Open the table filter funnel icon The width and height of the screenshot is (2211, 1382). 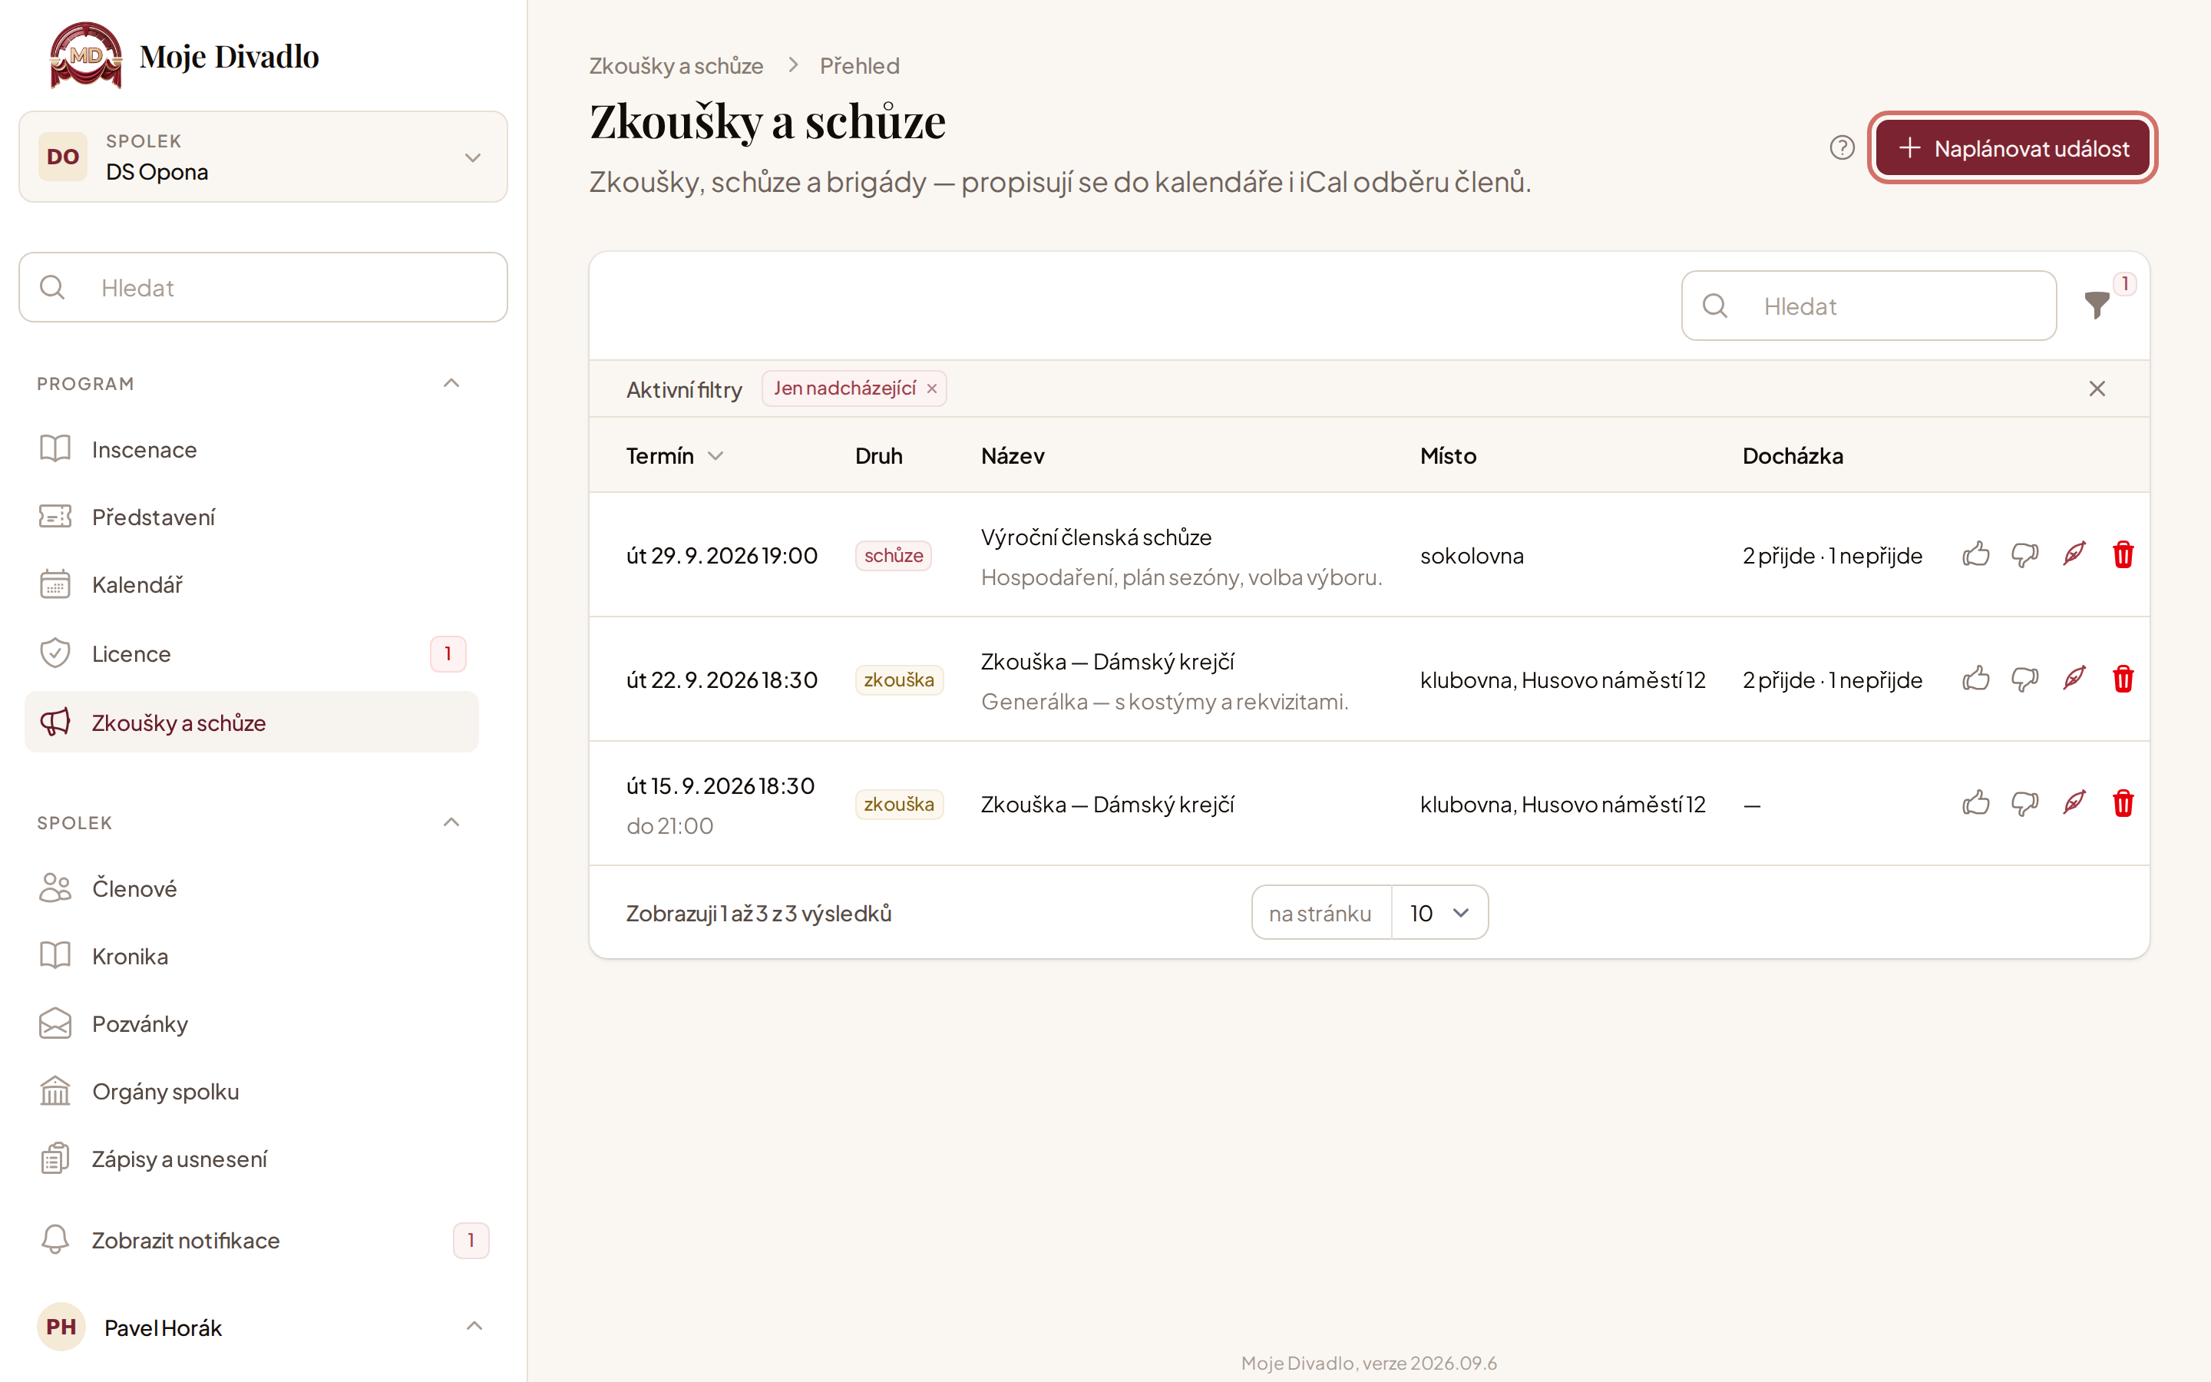2097,306
